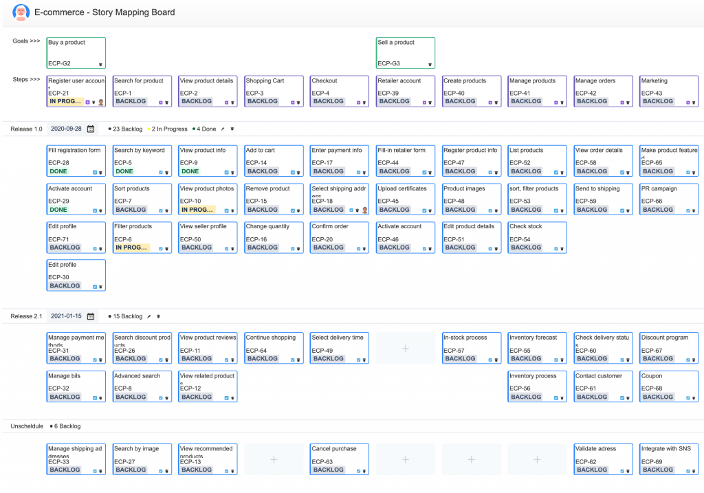The height and width of the screenshot is (493, 704).
Task: Delete the "Search for product" ECP-1 card via trash icon
Action: (167, 102)
